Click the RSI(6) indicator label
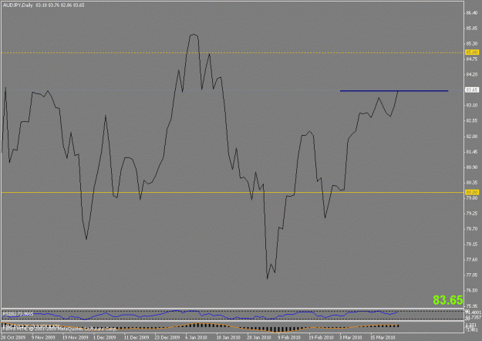Screen dimensions: 482x341 [18, 314]
